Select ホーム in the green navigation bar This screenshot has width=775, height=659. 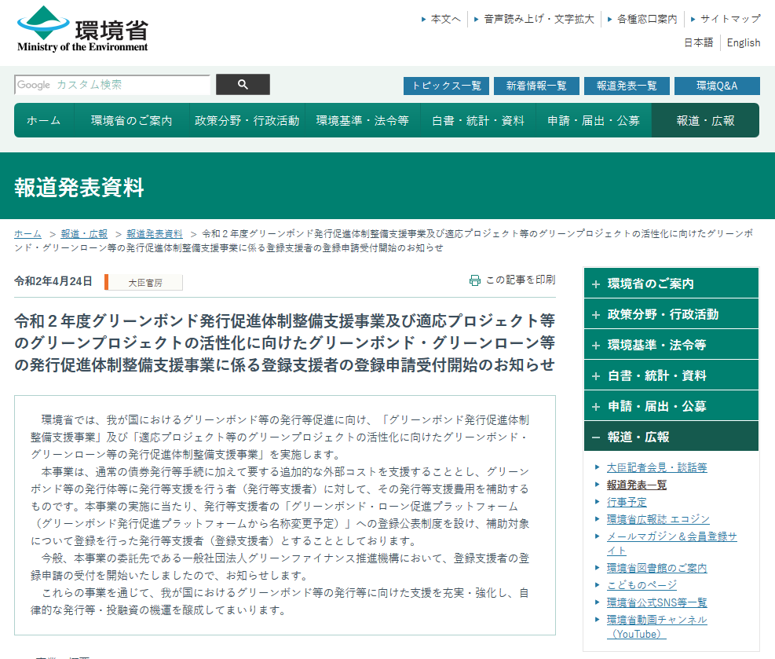pyautogui.click(x=43, y=122)
